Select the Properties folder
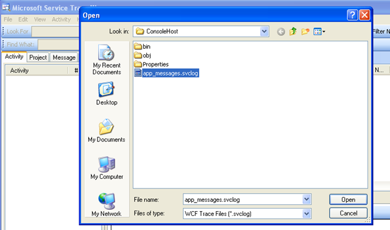 point(151,64)
